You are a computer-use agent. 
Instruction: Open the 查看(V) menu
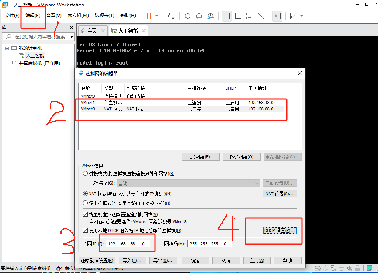point(54,16)
